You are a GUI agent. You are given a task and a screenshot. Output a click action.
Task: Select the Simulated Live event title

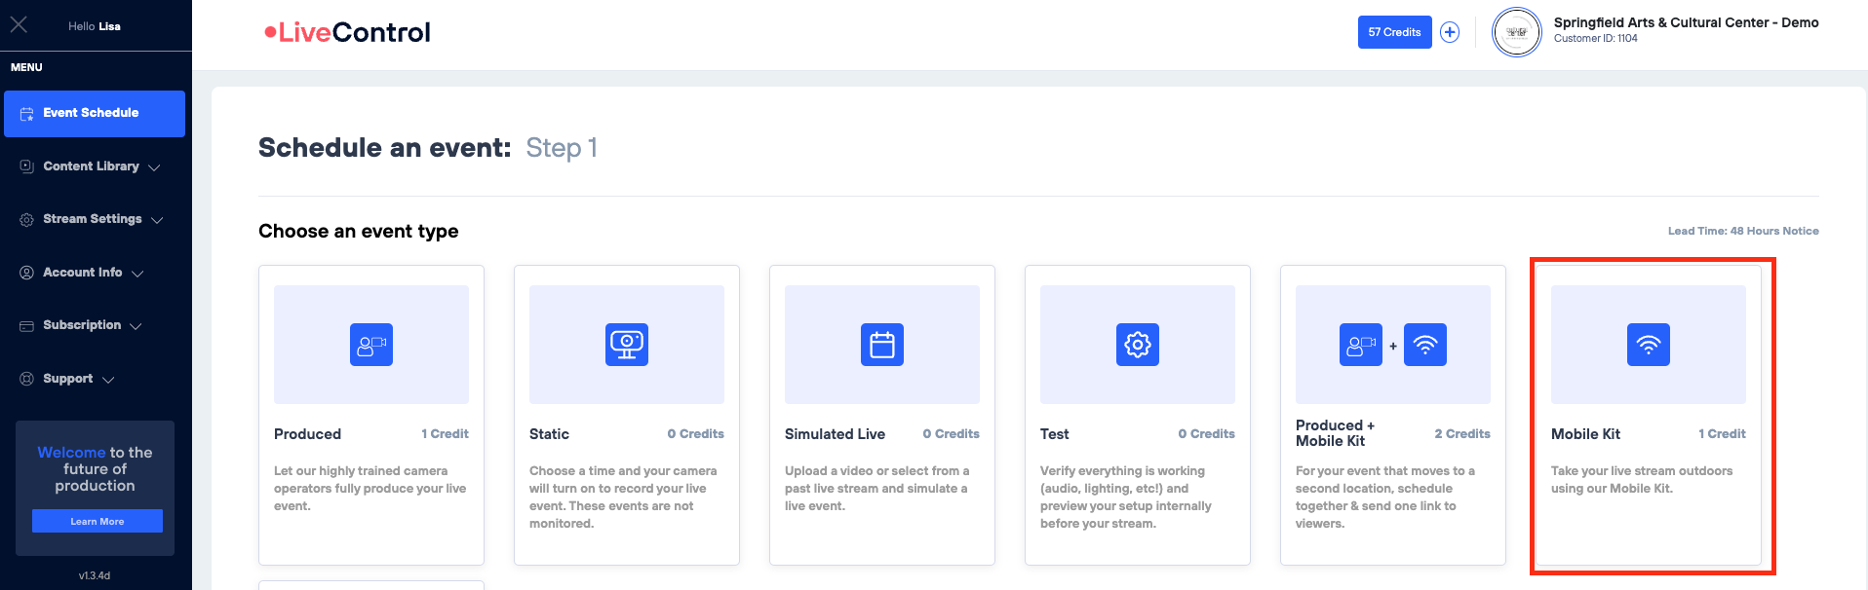(x=835, y=434)
